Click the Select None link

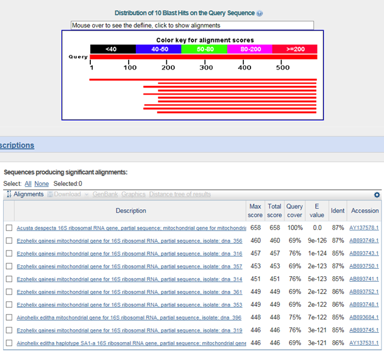point(41,184)
